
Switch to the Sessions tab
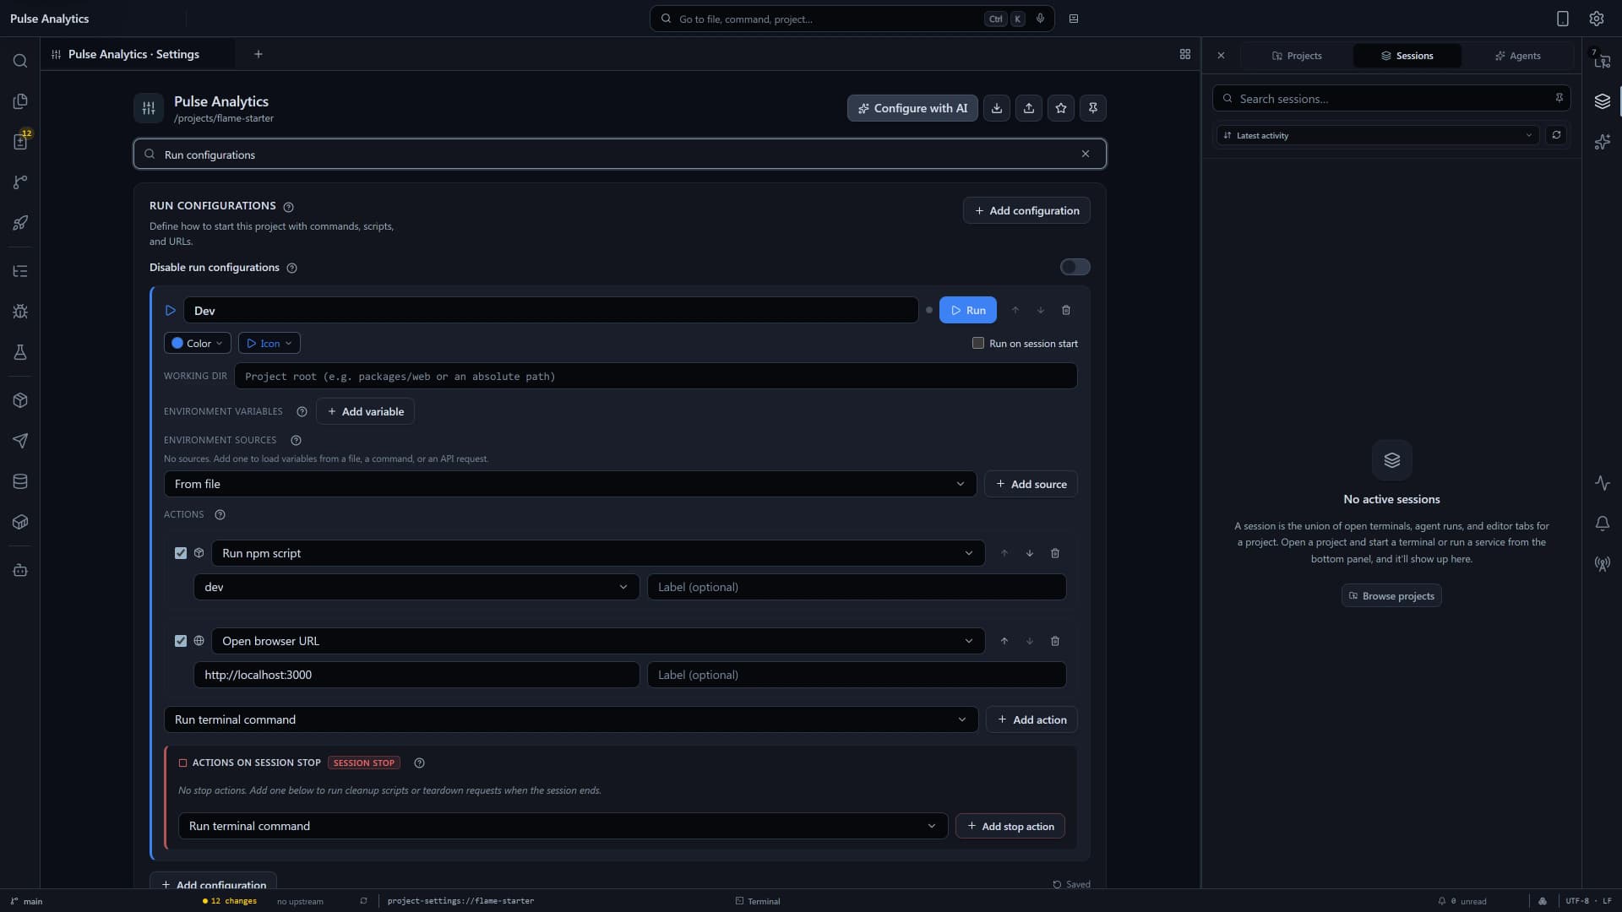1407,56
